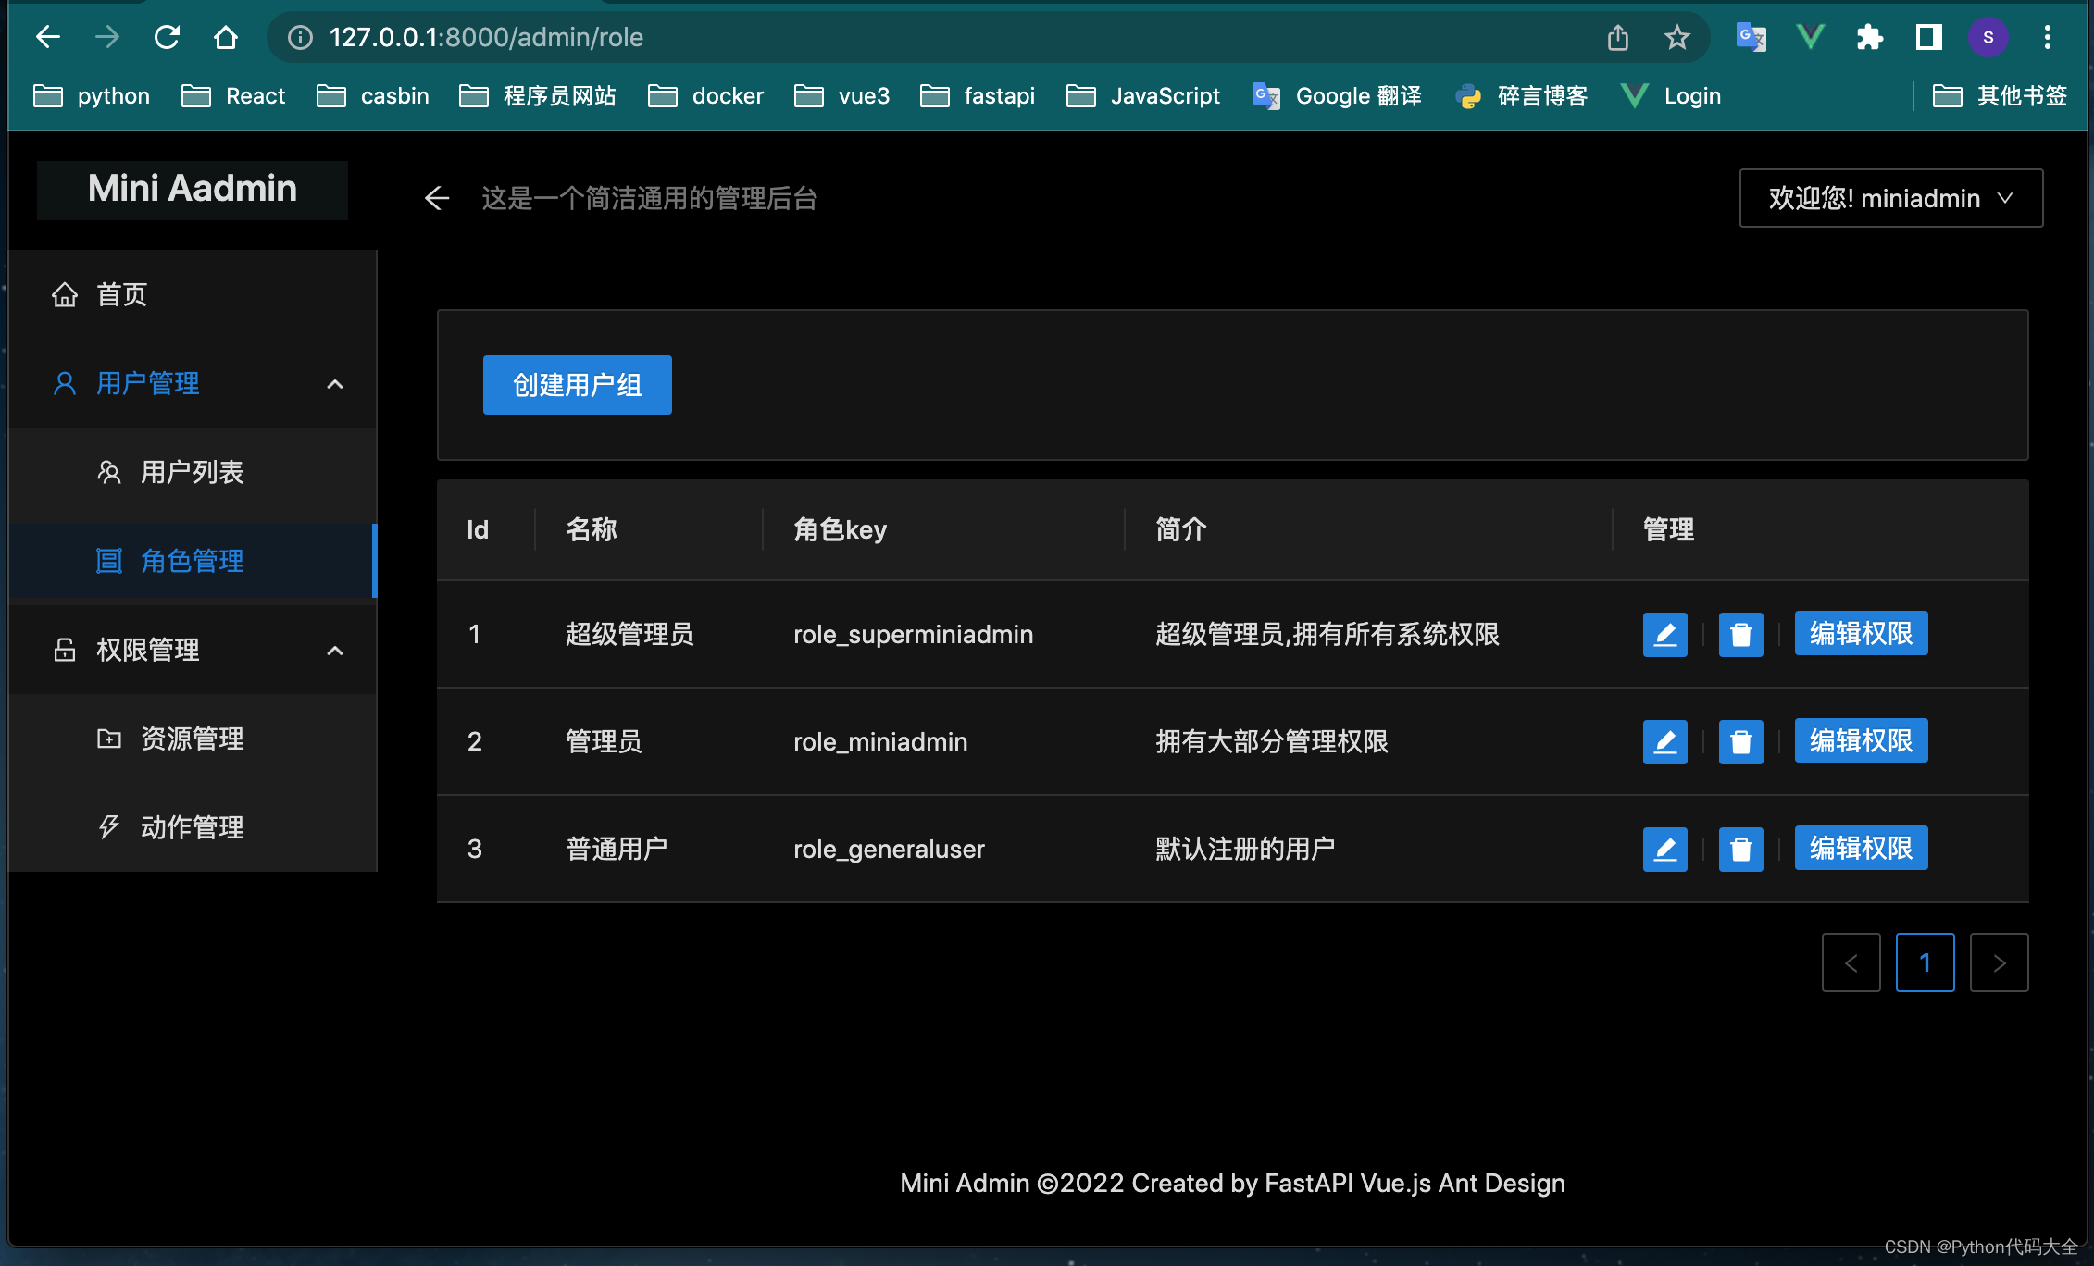Click the lock icon next to 权限管理
The image size is (2094, 1266).
(x=64, y=650)
